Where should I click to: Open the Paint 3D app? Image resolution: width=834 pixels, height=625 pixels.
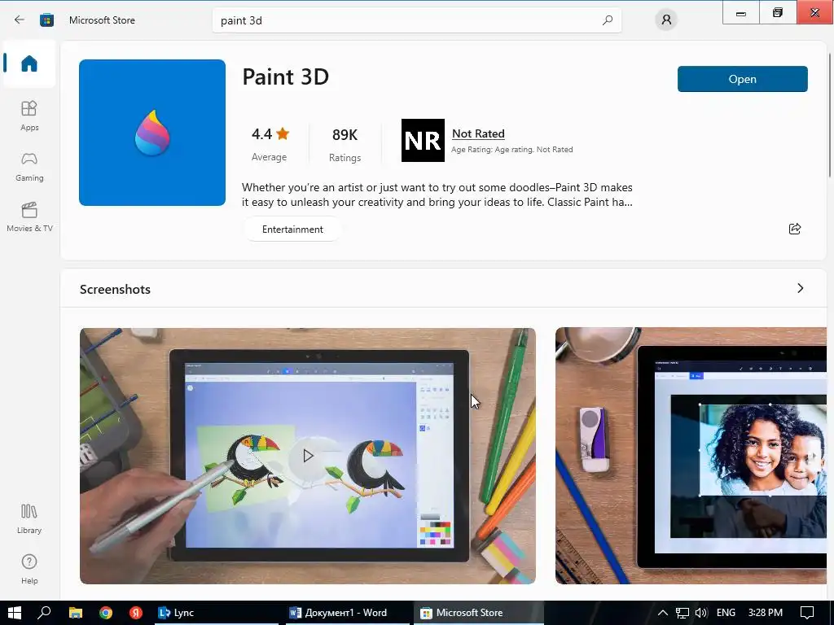(x=743, y=79)
